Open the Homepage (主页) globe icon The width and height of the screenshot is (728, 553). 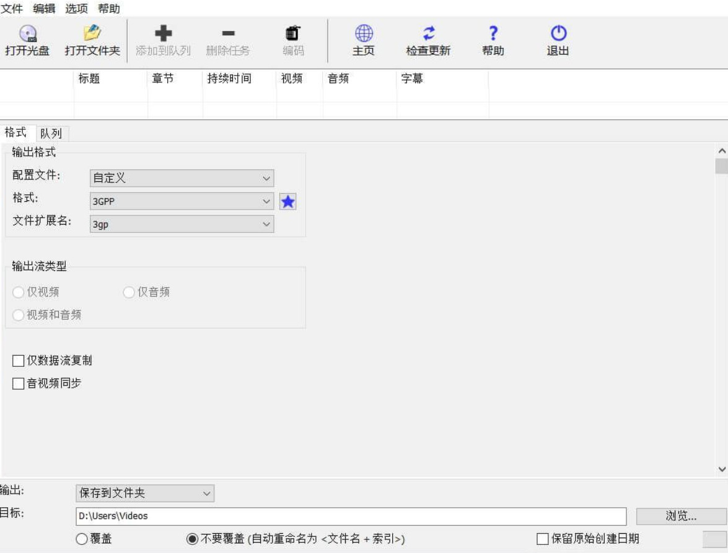364,33
